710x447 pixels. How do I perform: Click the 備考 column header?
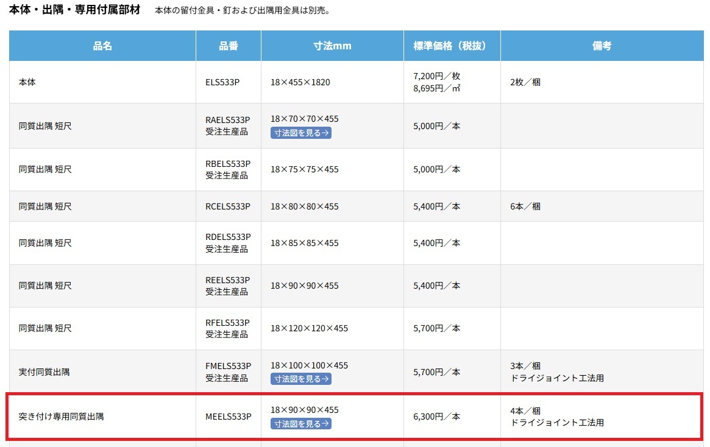tap(602, 46)
